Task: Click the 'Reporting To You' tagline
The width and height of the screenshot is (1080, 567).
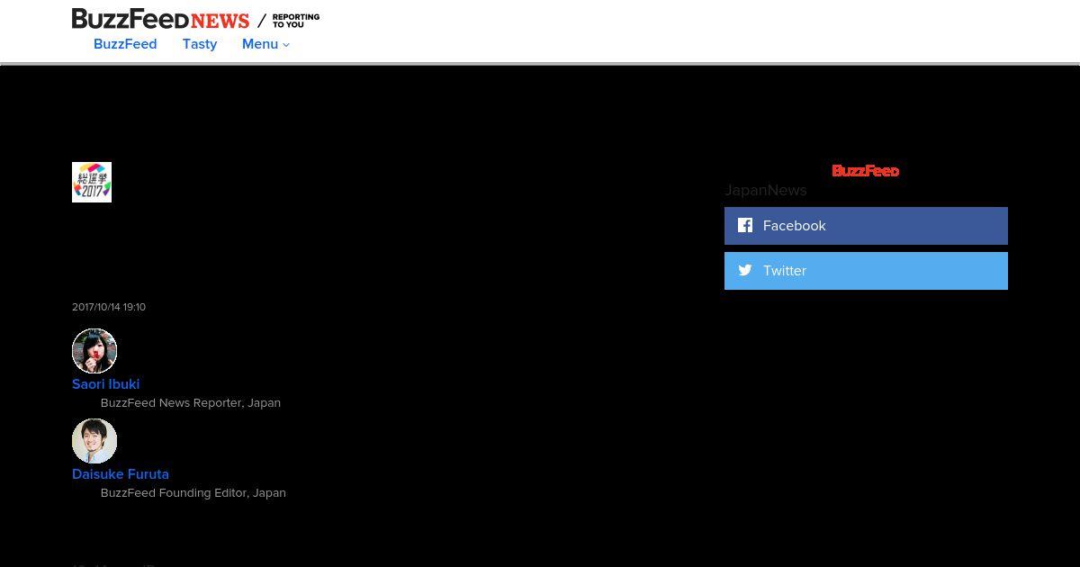Action: [296, 21]
